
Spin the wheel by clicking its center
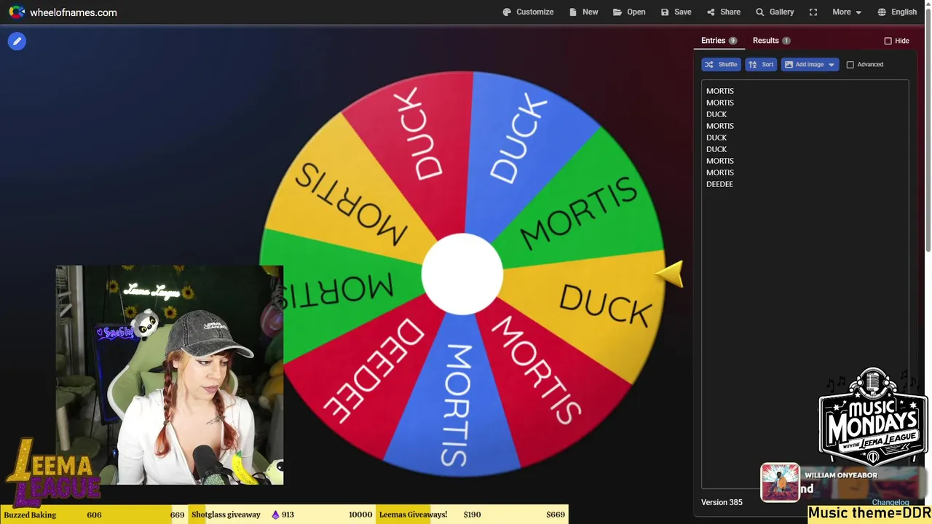pyautogui.click(x=462, y=274)
